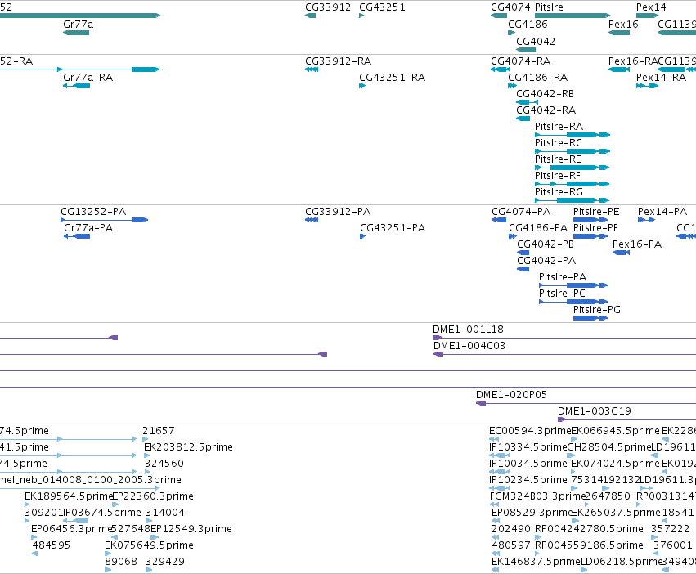Select the Gr77a gene glyph
This screenshot has width=696, height=574.
click(x=76, y=33)
